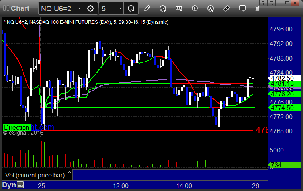Screen dimensions: 303x191
Task: Click the Vol (current price bar) label
Action: 35,175
